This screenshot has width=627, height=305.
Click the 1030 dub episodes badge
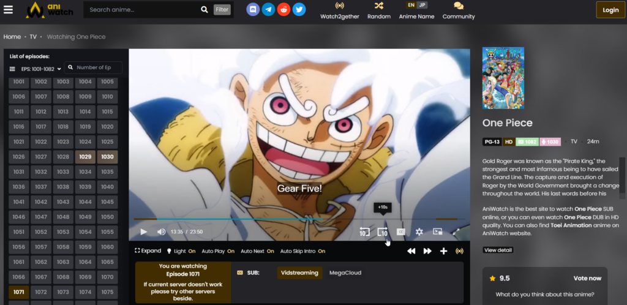point(550,141)
